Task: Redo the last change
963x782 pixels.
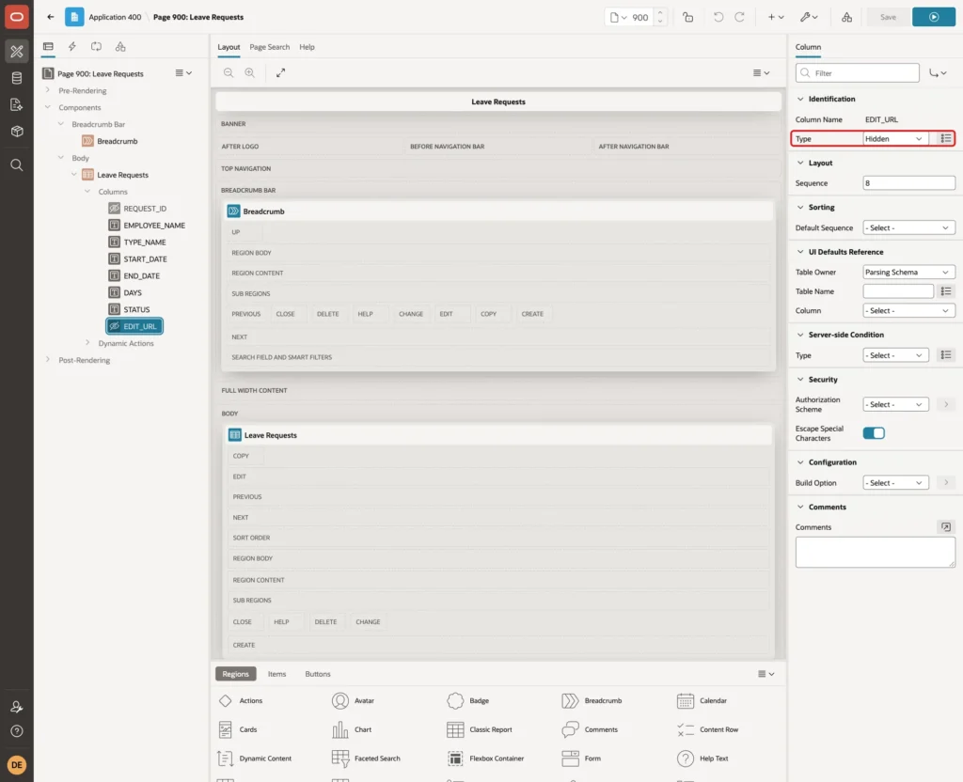Action: click(x=740, y=17)
